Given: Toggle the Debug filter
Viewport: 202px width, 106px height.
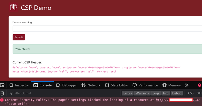Looking at the screenshot, I should pos(177,93).
